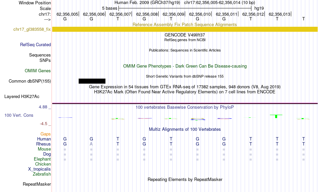Click the 4.88 conservation scale value

[43, 107]
